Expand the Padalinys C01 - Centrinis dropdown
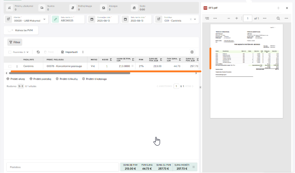295x173 pixels. pyautogui.click(x=195, y=19)
